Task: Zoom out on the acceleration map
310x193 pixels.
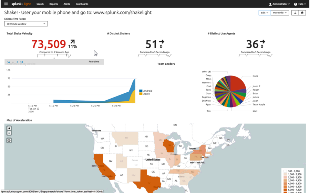Action: [9, 133]
